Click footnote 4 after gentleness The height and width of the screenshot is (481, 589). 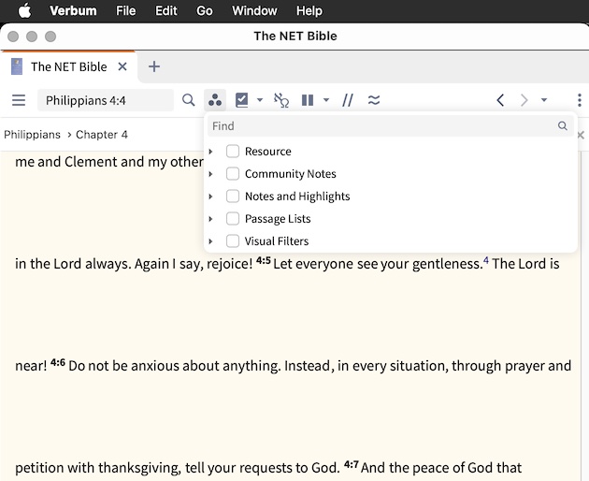click(x=486, y=260)
